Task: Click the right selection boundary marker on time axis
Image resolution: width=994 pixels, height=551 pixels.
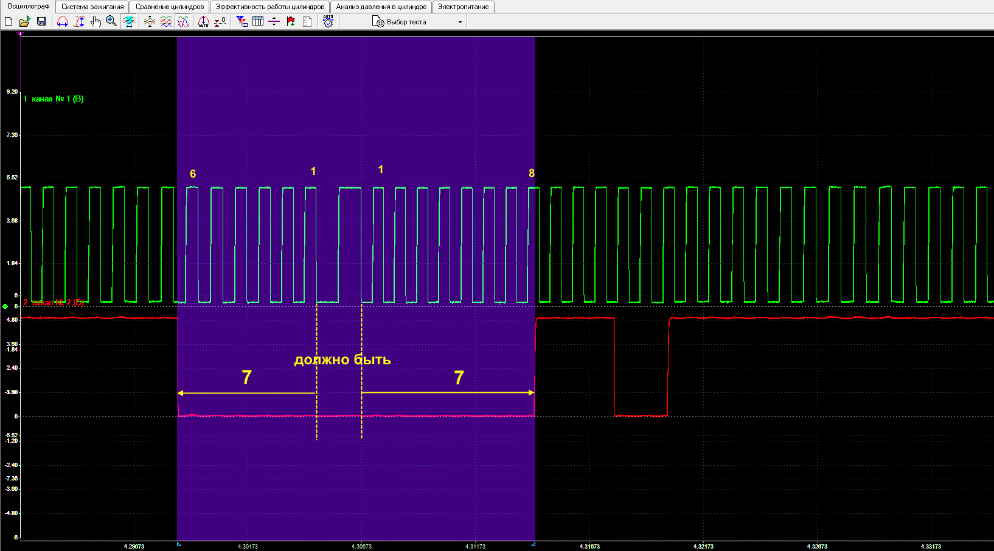Action: 533,544
